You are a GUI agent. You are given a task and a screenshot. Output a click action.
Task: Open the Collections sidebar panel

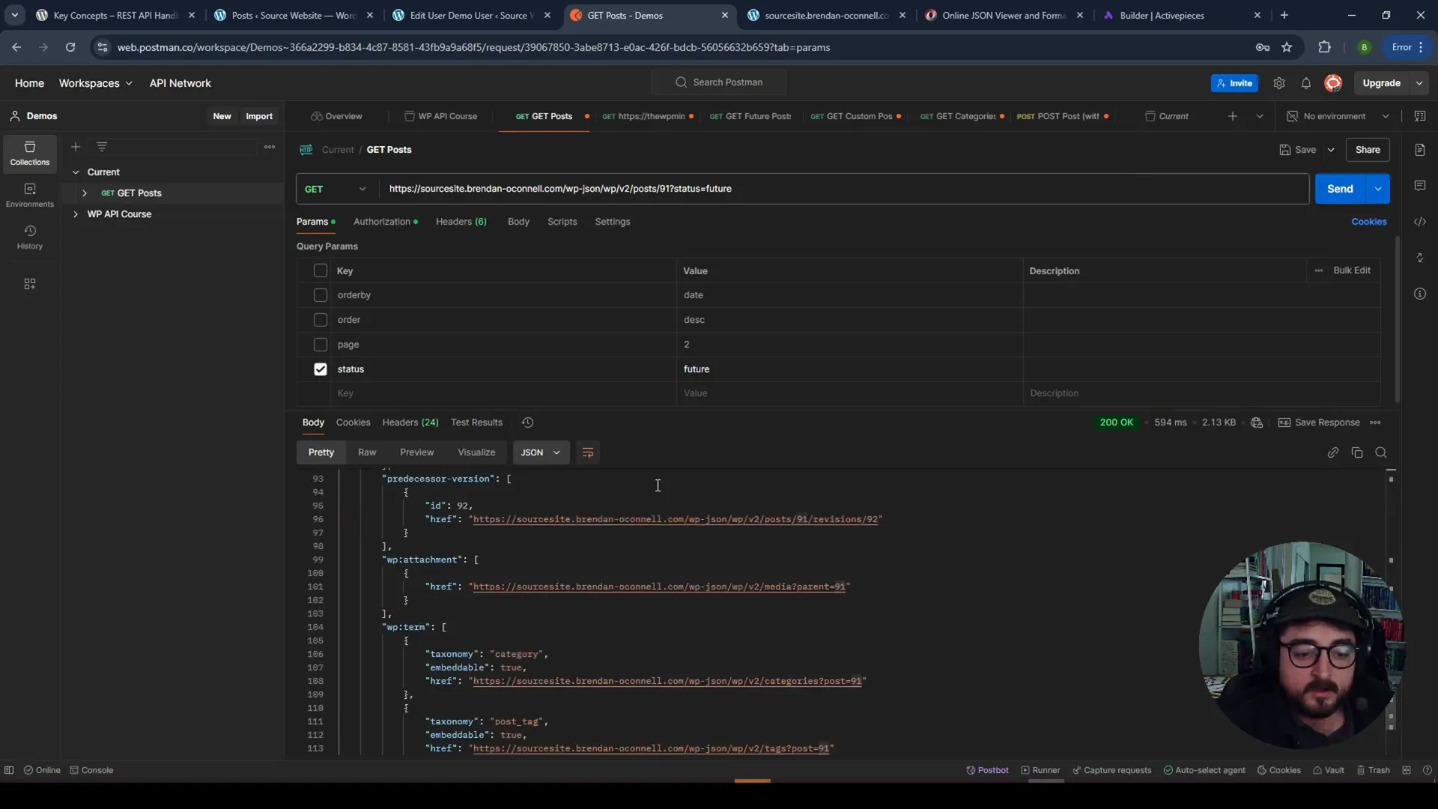coord(30,154)
